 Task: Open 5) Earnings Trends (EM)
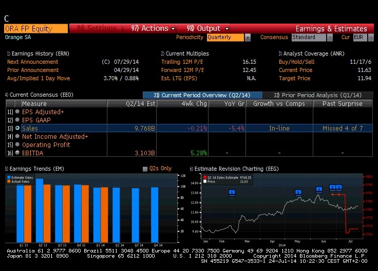click(34, 169)
